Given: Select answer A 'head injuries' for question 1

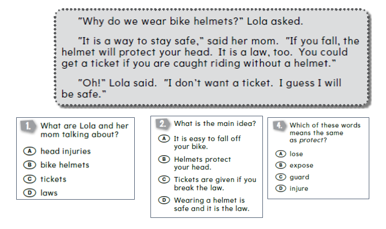Looking at the screenshot, I should pyautogui.click(x=30, y=151).
